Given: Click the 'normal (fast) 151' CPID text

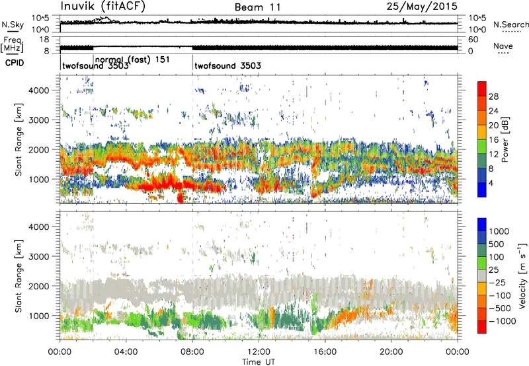Looking at the screenshot, I should tap(132, 59).
